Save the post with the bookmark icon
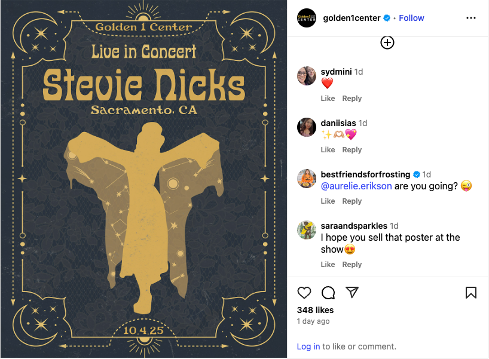Viewport: 489px width, 359px height. [x=471, y=293]
